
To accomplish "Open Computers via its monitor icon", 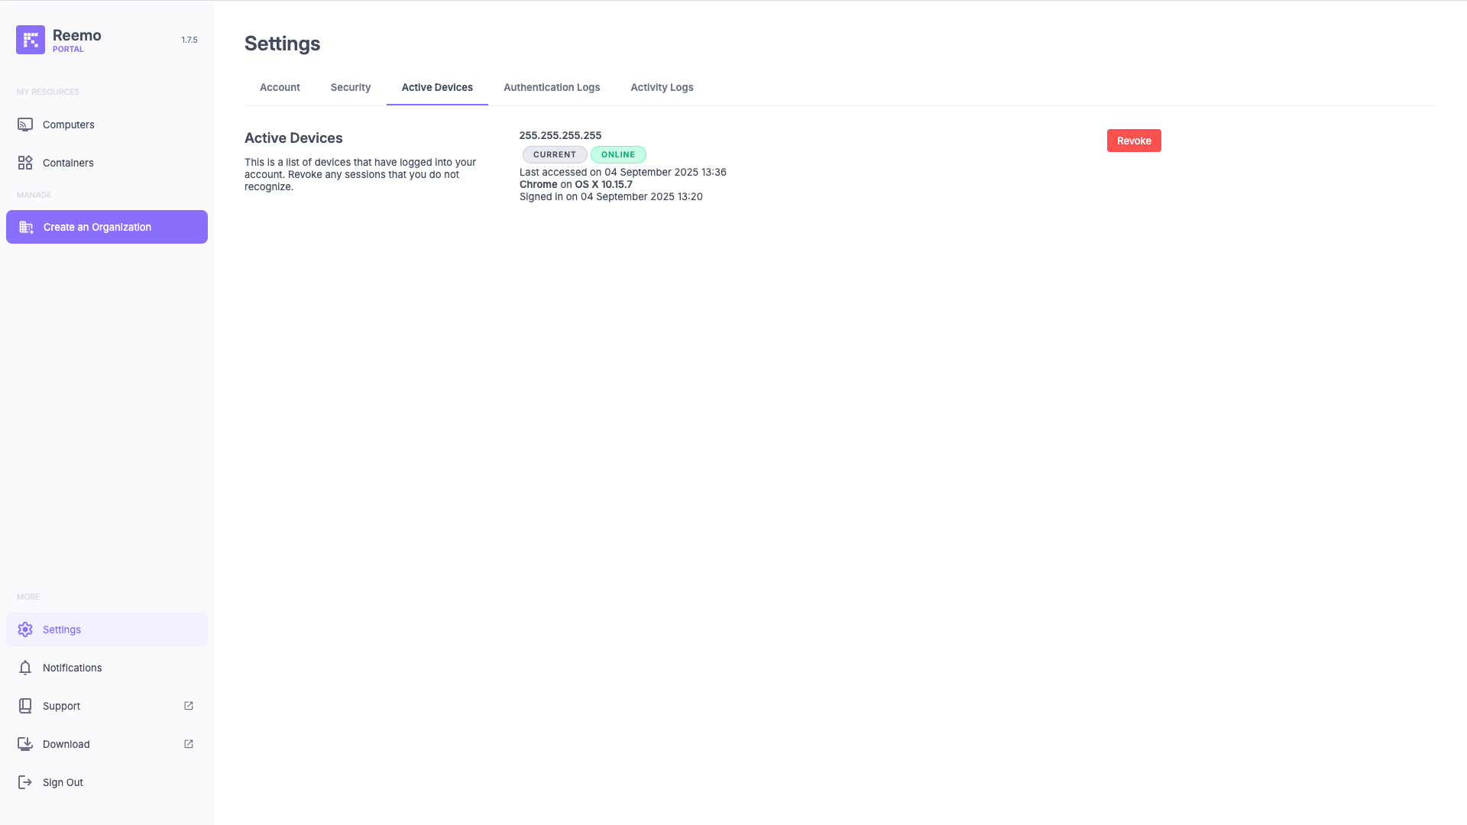I will coord(25,125).
